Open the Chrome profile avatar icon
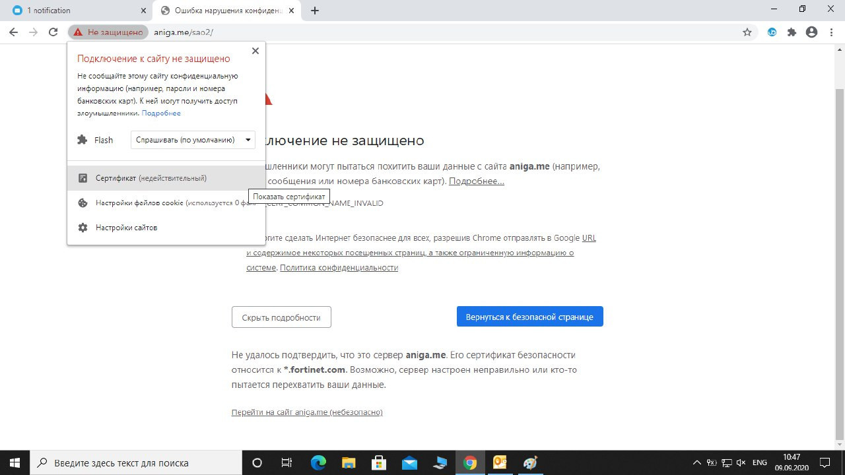This screenshot has height=475, width=845. (811, 32)
